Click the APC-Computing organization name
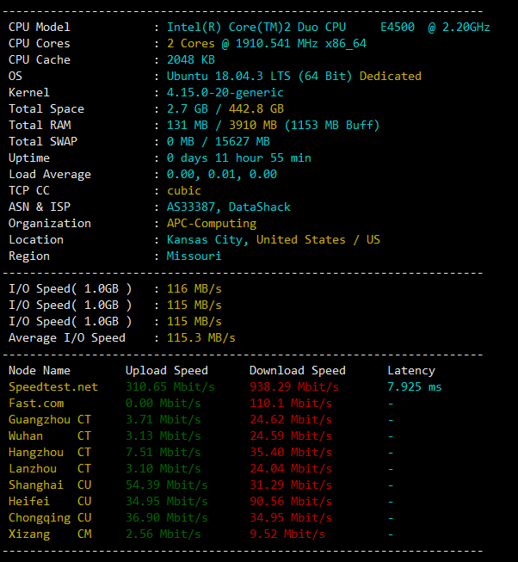Viewport: 518px width, 562px height. (212, 223)
